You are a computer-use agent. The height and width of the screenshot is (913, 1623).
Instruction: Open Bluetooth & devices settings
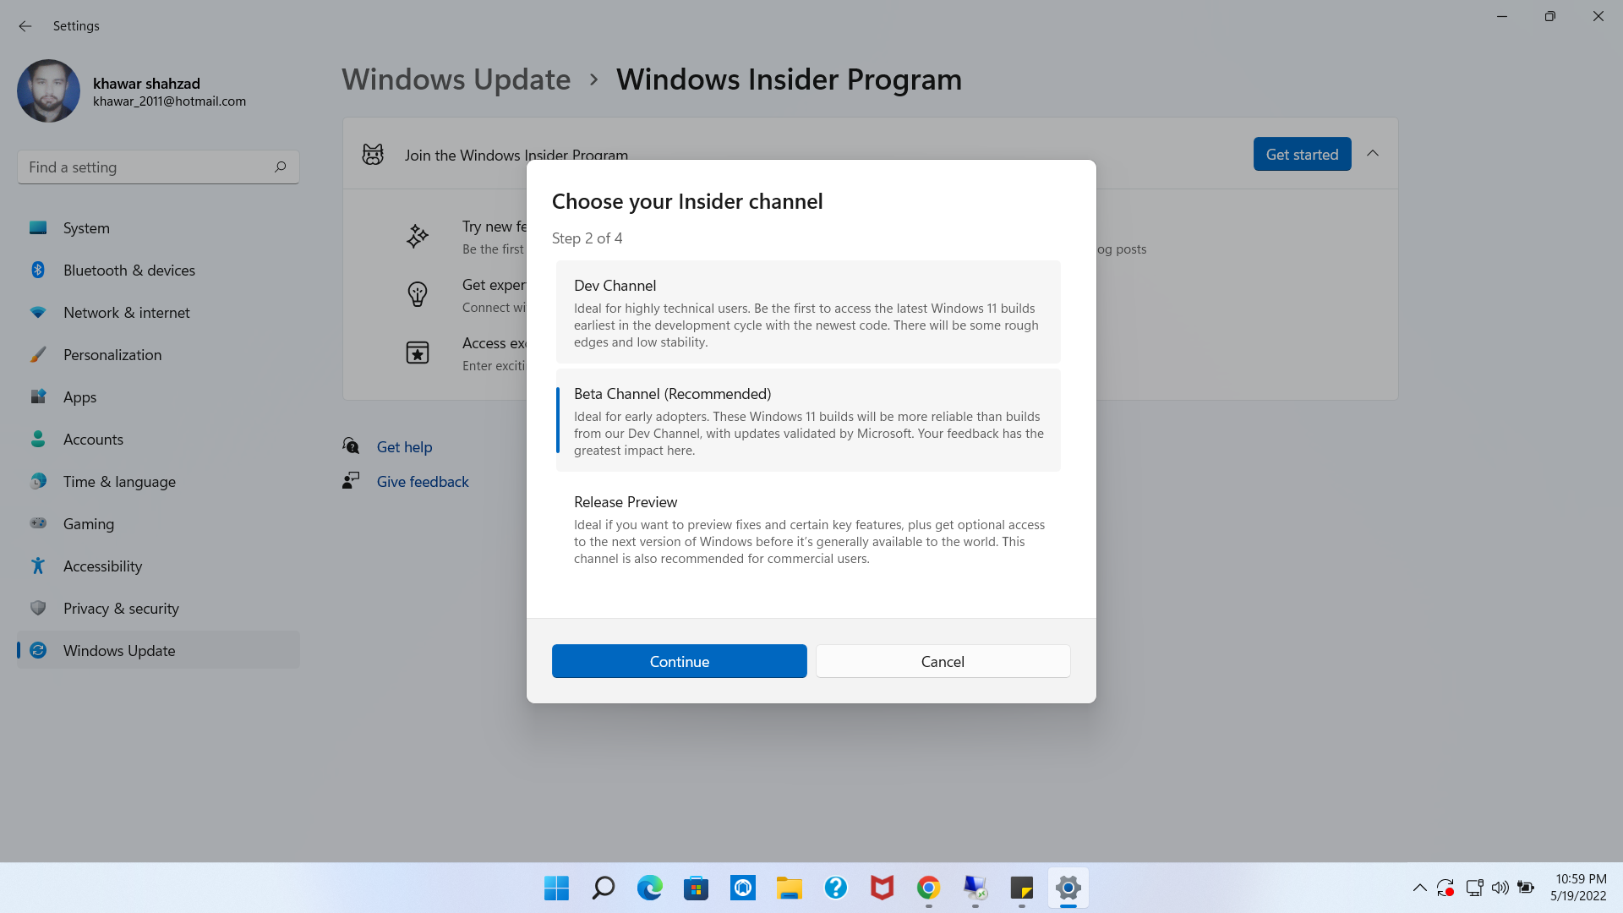pos(158,271)
